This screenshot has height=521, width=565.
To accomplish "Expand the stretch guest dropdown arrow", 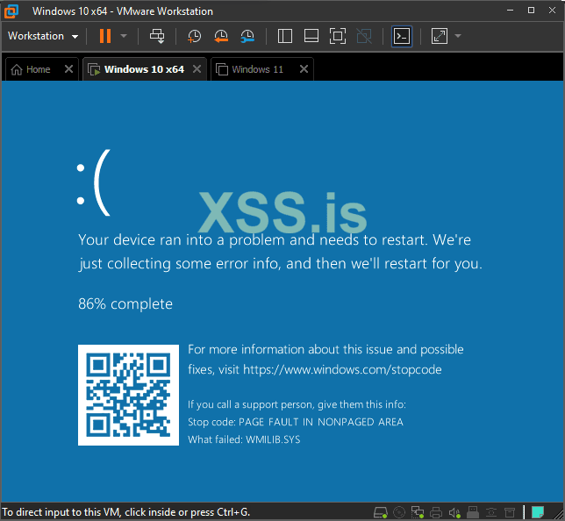I will click(x=458, y=36).
